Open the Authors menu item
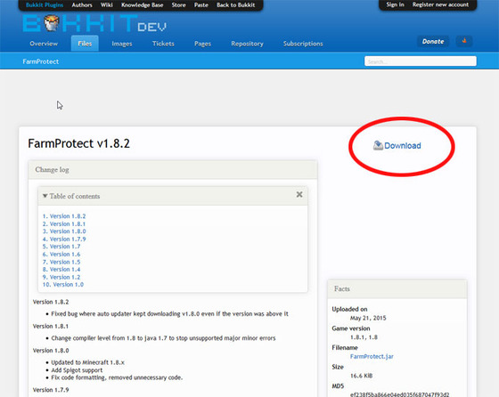The height and width of the screenshot is (397, 499). pyautogui.click(x=82, y=4)
